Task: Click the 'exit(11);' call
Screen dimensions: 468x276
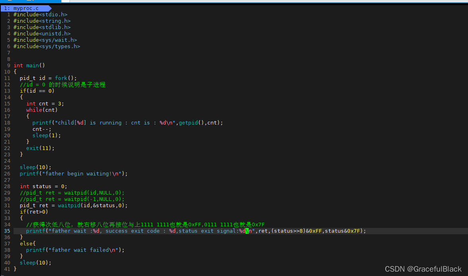Action: [40, 148]
